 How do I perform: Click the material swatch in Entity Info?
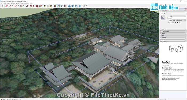pyautogui.click(x=163, y=17)
